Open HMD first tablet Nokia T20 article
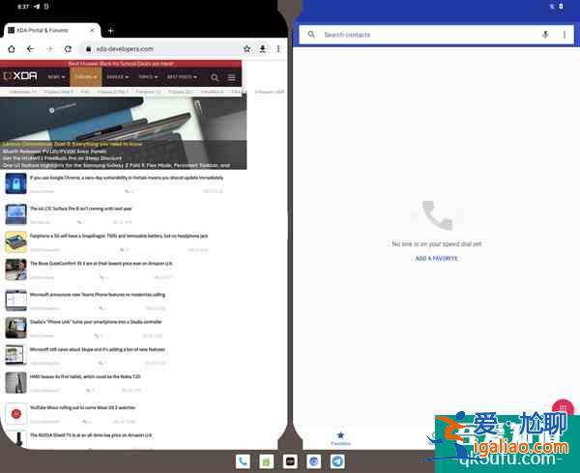The height and width of the screenshot is (473, 580). [85, 376]
